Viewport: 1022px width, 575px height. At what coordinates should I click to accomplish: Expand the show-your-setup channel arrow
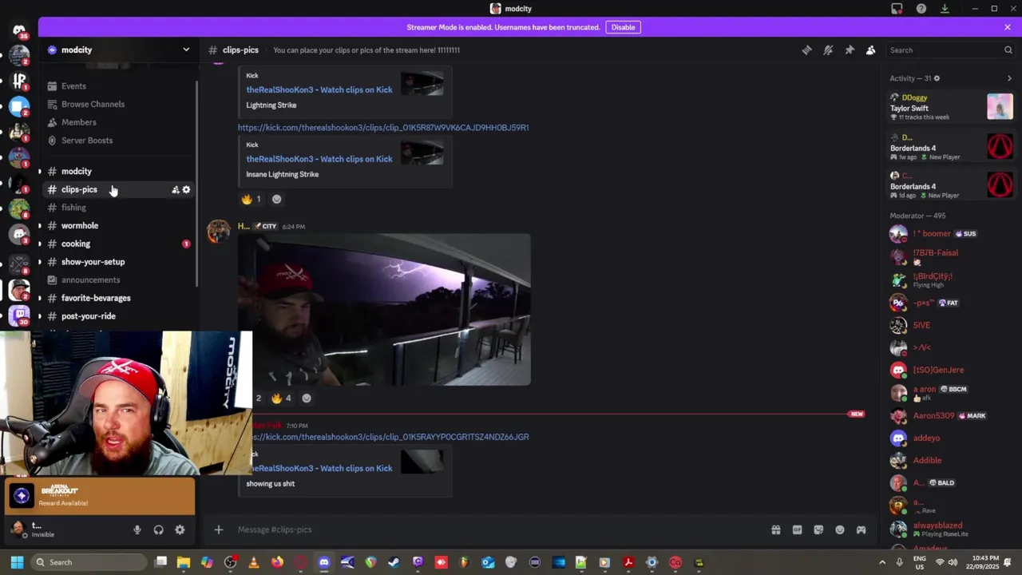[40, 262]
